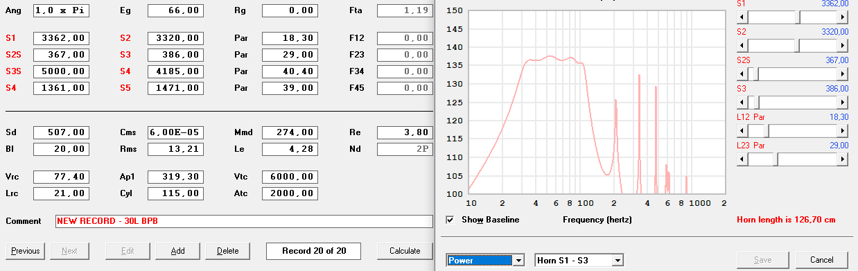
Task: Click the Par field showing 18,30
Action: 290,38
